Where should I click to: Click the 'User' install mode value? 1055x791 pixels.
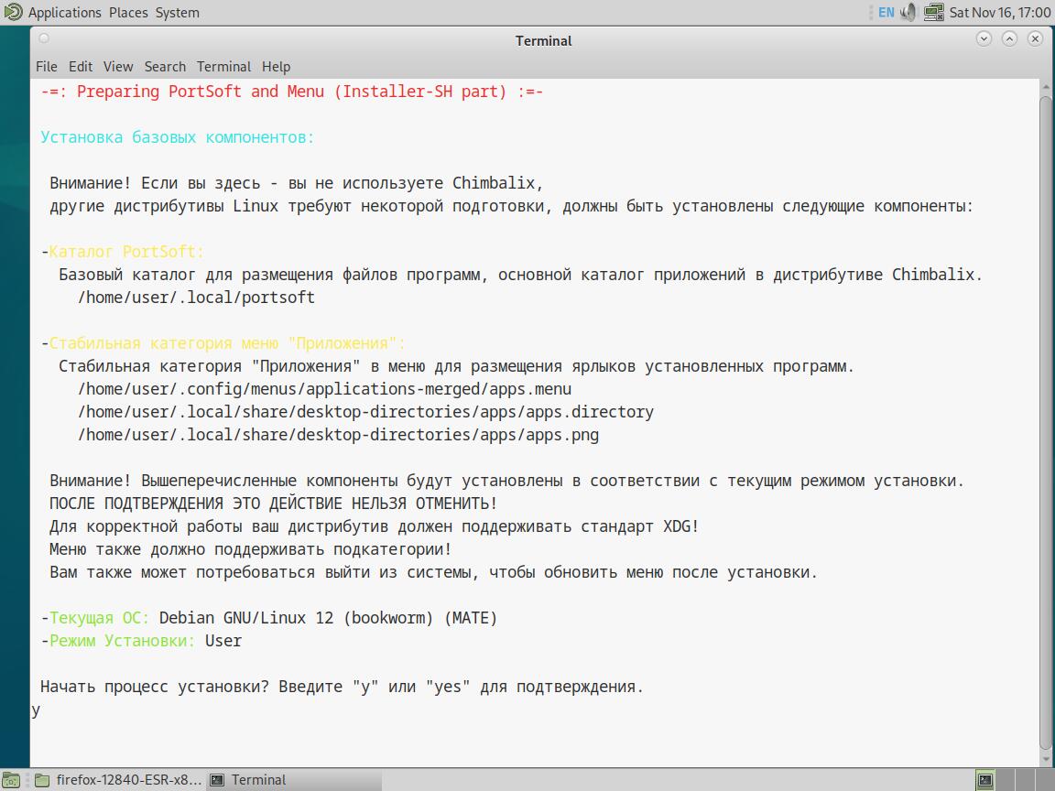[x=223, y=640]
